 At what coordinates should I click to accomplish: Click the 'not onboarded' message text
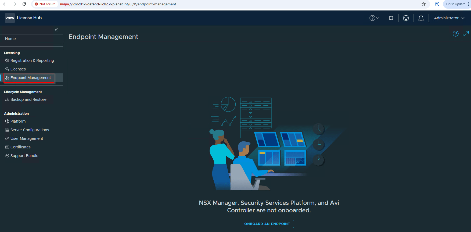point(269,206)
